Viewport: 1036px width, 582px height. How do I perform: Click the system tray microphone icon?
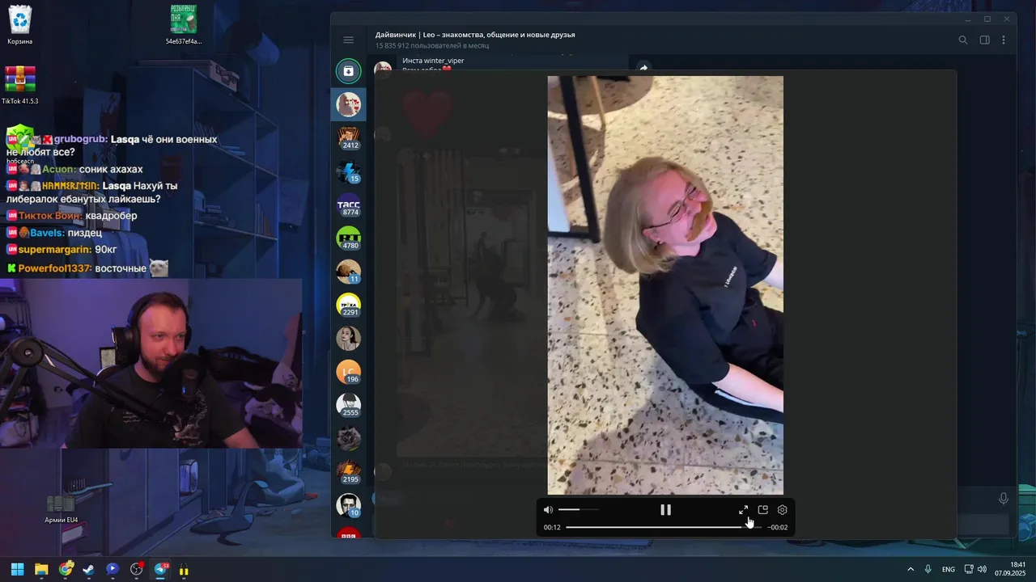(928, 569)
